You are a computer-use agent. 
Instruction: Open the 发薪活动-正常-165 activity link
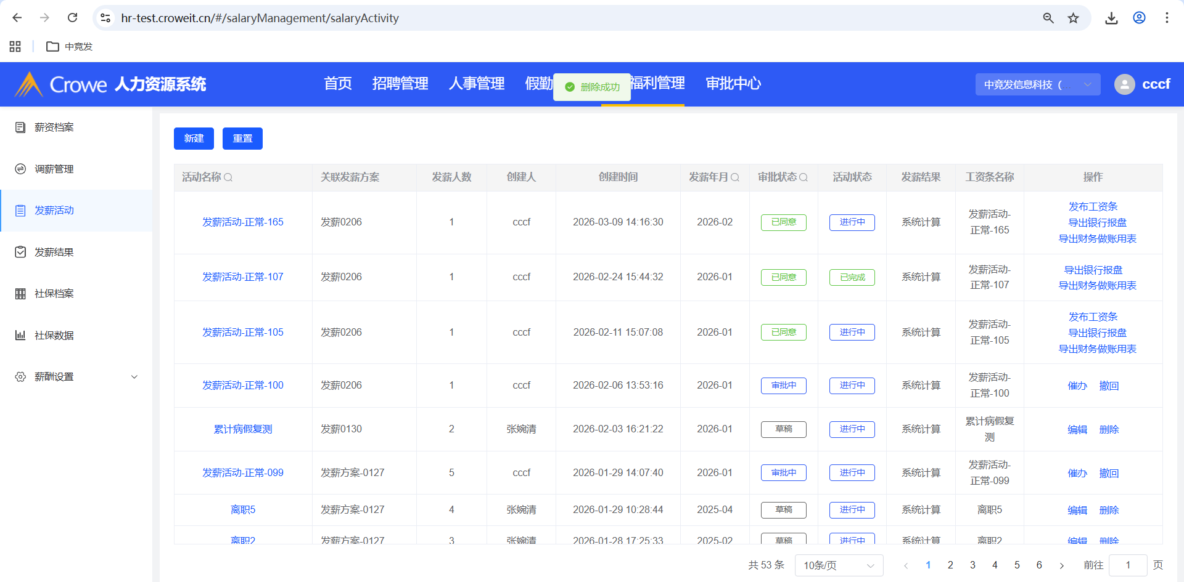tap(243, 222)
